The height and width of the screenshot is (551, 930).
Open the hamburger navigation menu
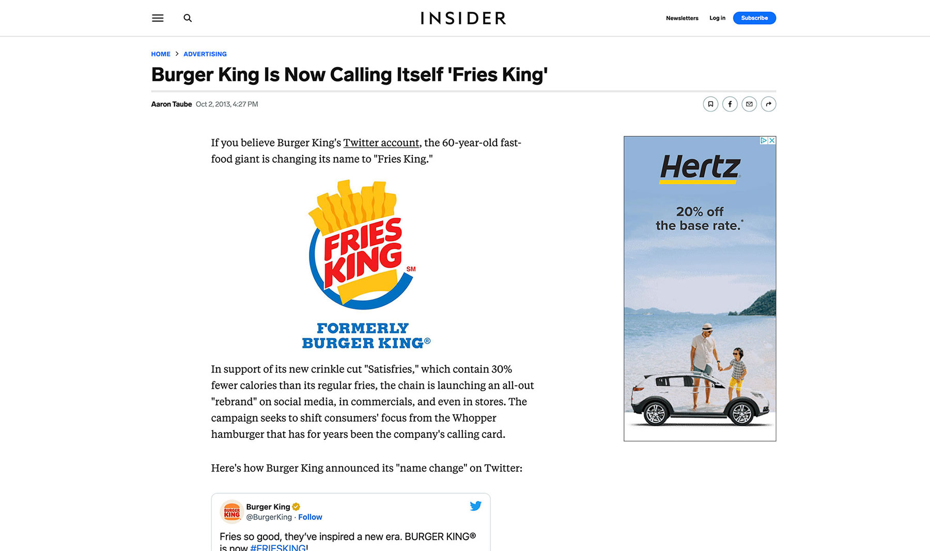[158, 18]
